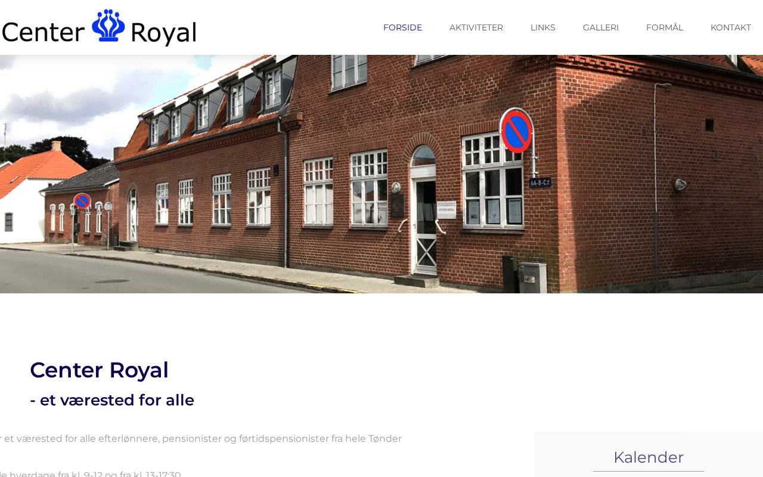Click the large no-parking sign in photo

(x=516, y=131)
